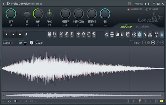Click the 0:382 length readout
This screenshot has width=166, height=105.
coord(137,43)
